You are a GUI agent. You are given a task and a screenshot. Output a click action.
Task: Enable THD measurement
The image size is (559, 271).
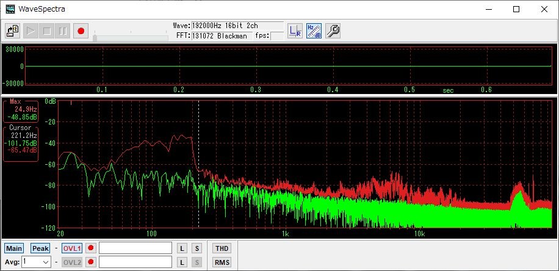222,248
